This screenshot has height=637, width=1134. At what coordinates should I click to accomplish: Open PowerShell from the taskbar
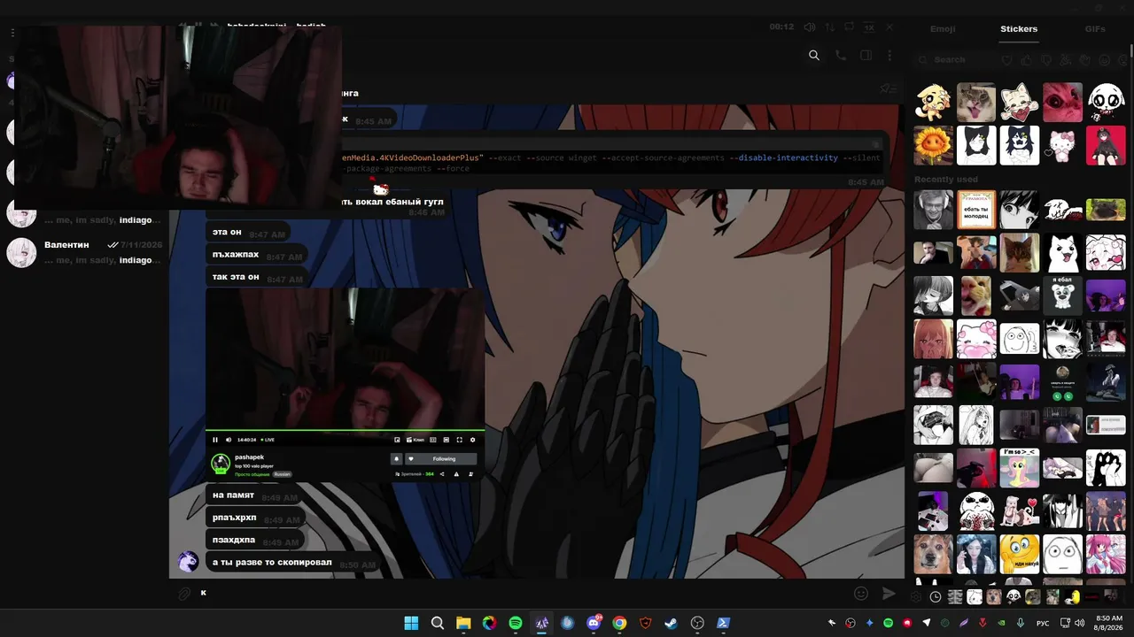coord(724,623)
